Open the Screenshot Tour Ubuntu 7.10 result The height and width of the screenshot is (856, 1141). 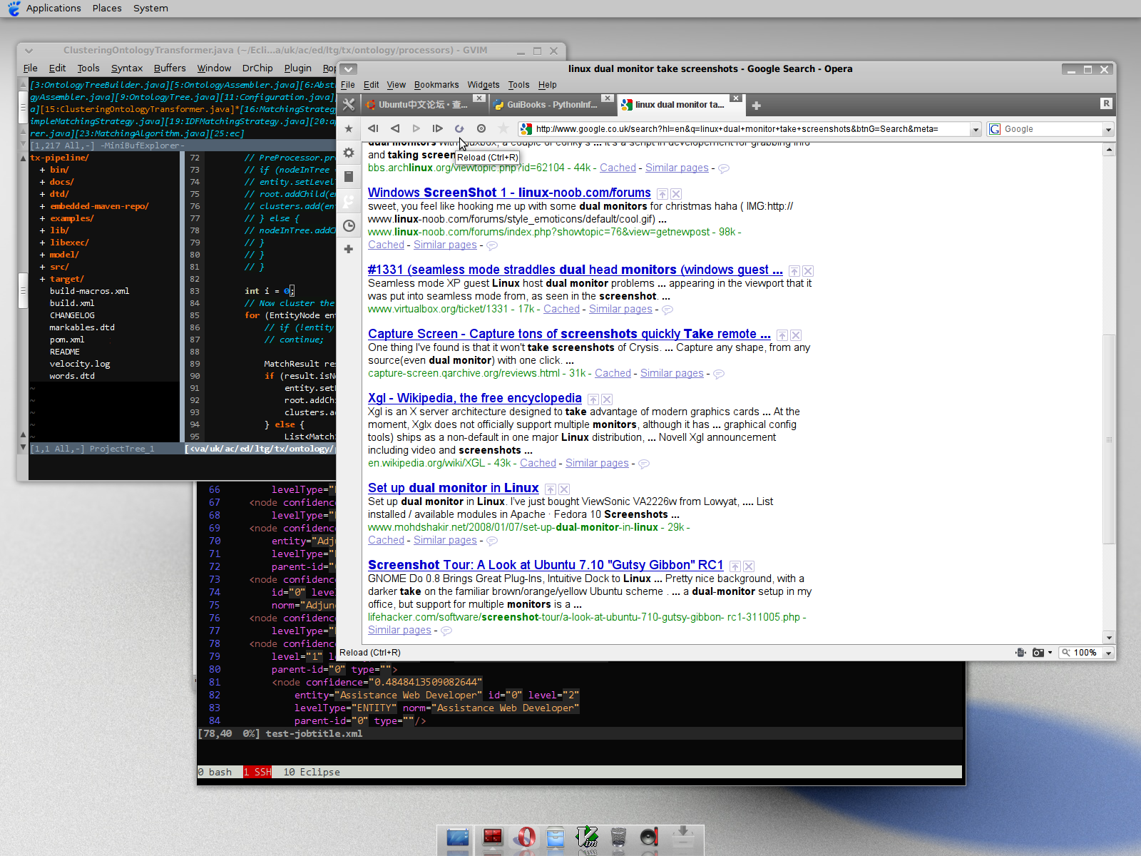click(x=546, y=565)
